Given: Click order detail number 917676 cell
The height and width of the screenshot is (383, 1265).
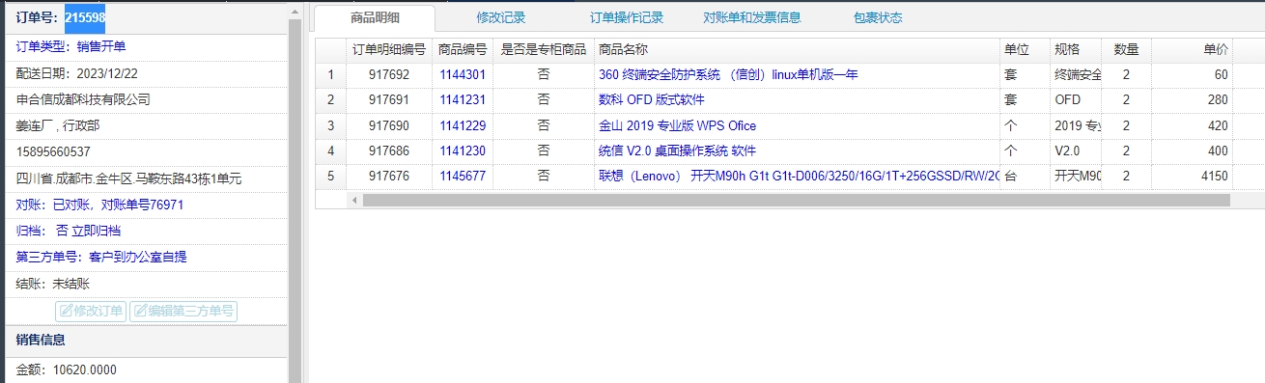Looking at the screenshot, I should coord(389,176).
